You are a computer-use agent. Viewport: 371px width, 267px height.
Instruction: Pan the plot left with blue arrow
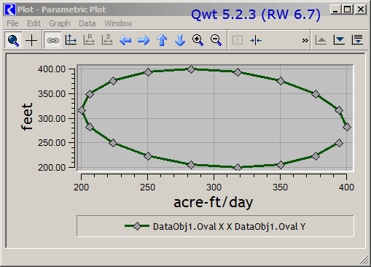click(125, 40)
